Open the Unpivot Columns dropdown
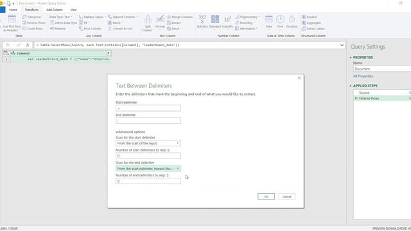The width and height of the screenshot is (411, 231). coord(123,17)
